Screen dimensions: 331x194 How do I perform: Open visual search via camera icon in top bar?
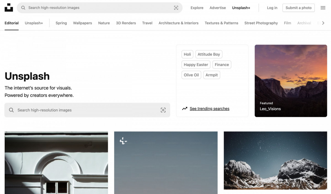point(176,8)
